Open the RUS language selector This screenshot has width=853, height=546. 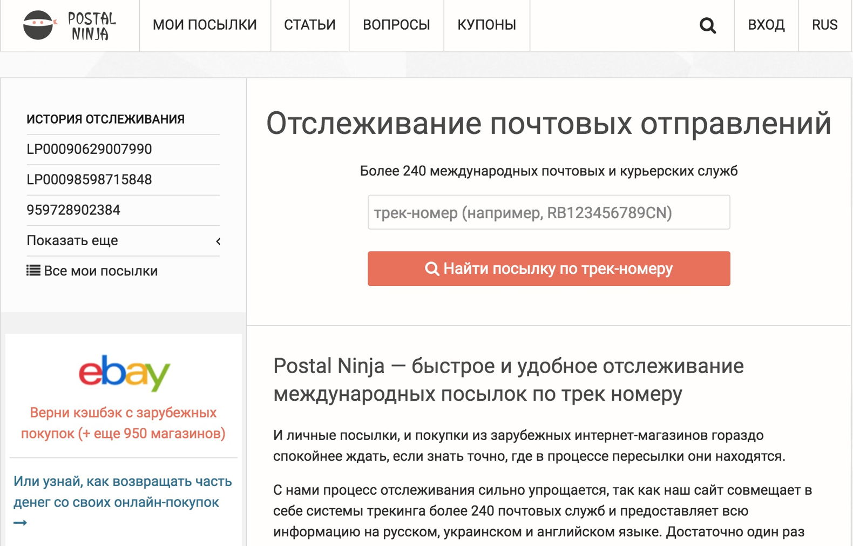tap(824, 25)
